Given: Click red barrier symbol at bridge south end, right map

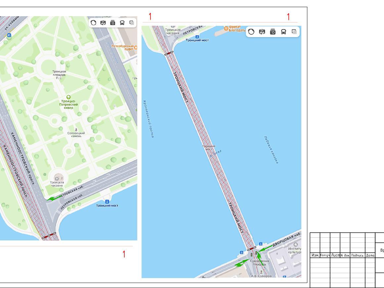Looking at the screenshot, I should 252,249.
